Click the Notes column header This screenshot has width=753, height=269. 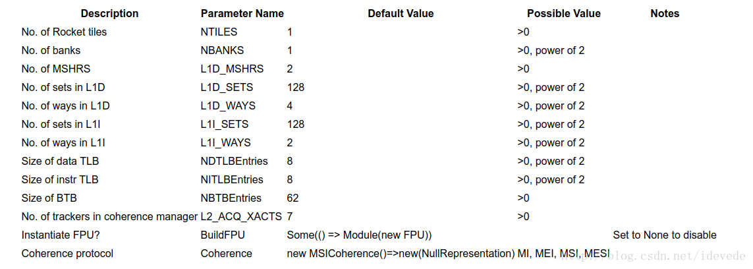pos(665,13)
